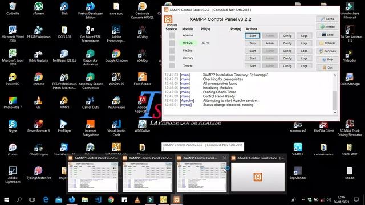The height and width of the screenshot is (205, 365).
Task: Open Windows Start menu
Action: (x=6, y=200)
